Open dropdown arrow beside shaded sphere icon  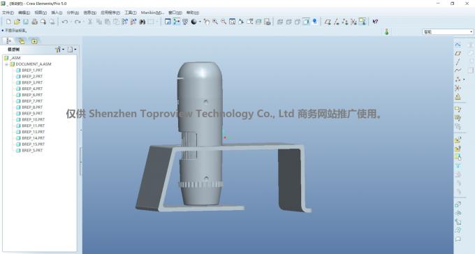200,22
